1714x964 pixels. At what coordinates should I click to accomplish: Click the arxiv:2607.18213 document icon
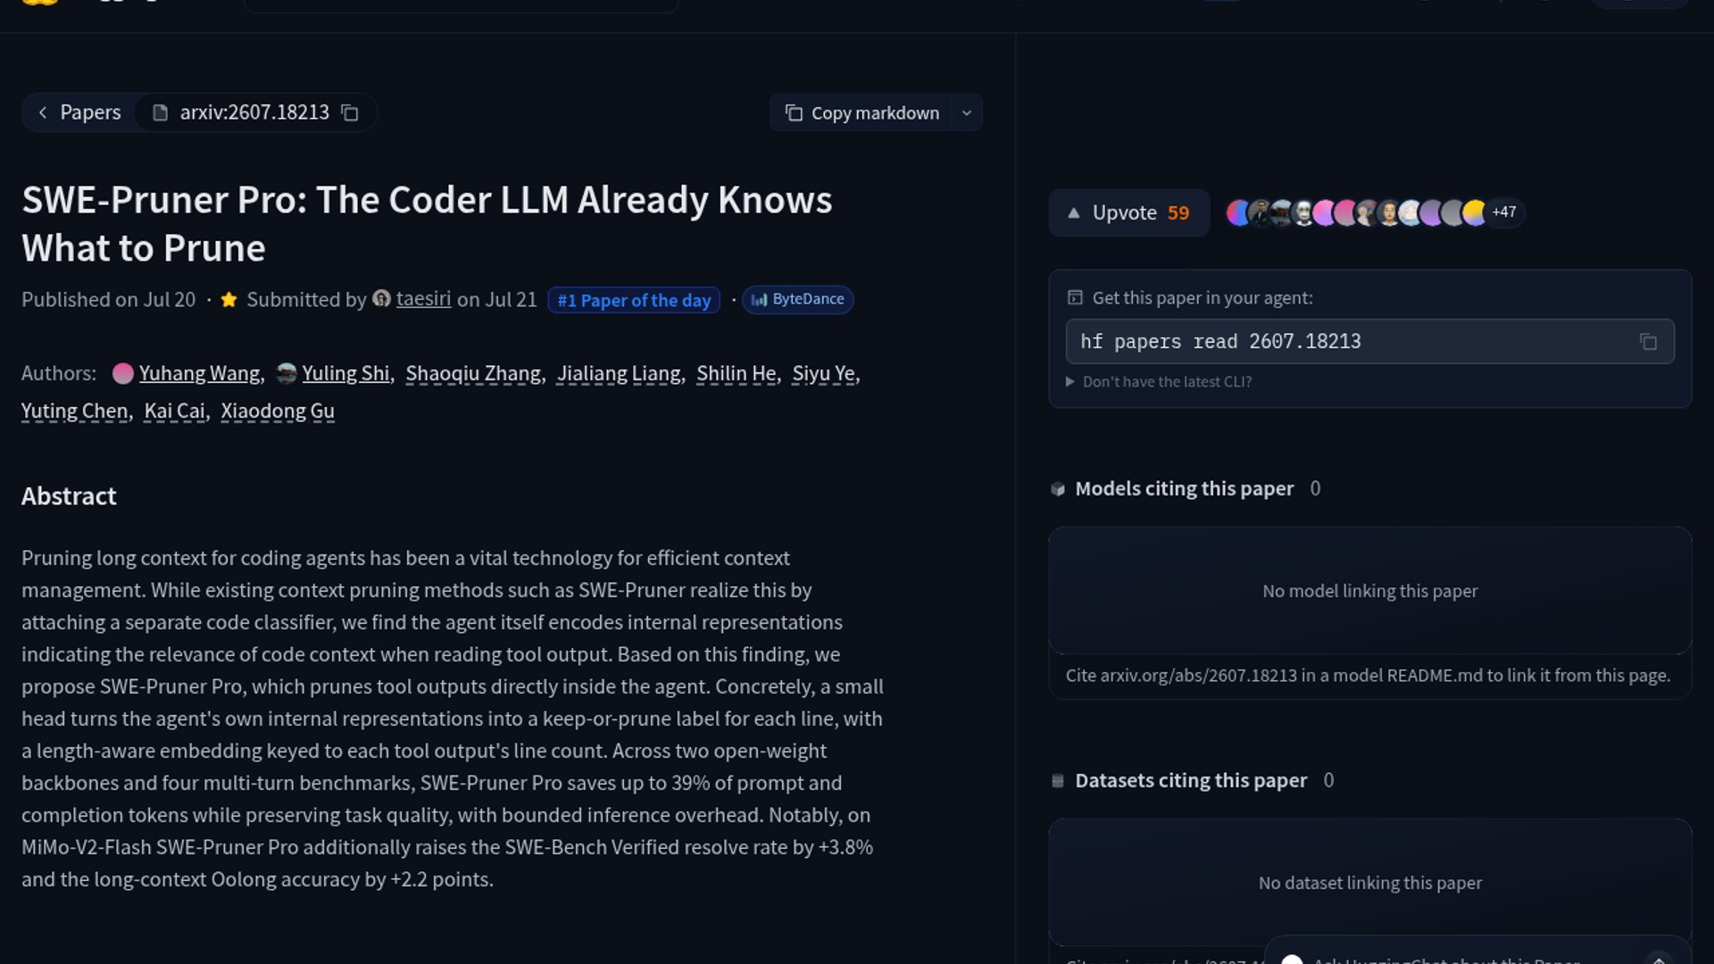pos(160,113)
